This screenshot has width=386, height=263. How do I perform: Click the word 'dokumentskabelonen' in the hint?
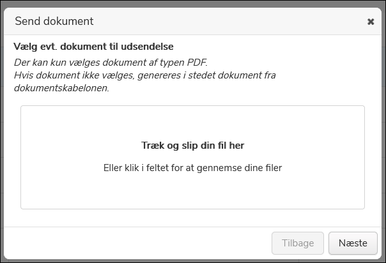[61, 88]
